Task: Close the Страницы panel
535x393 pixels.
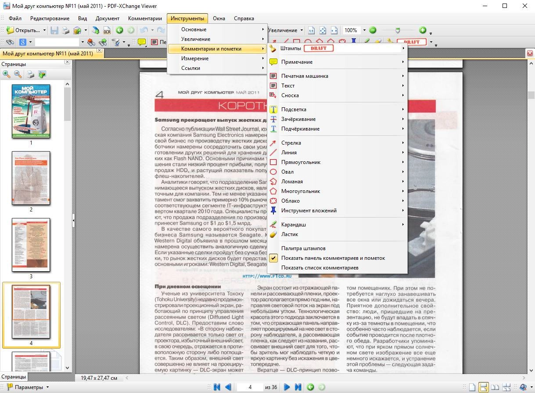Action: pos(67,62)
